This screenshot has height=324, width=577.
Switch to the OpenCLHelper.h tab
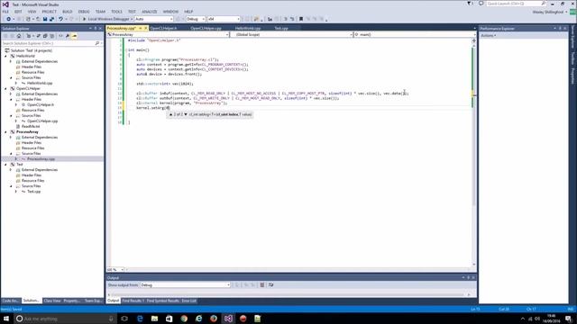click(x=163, y=28)
